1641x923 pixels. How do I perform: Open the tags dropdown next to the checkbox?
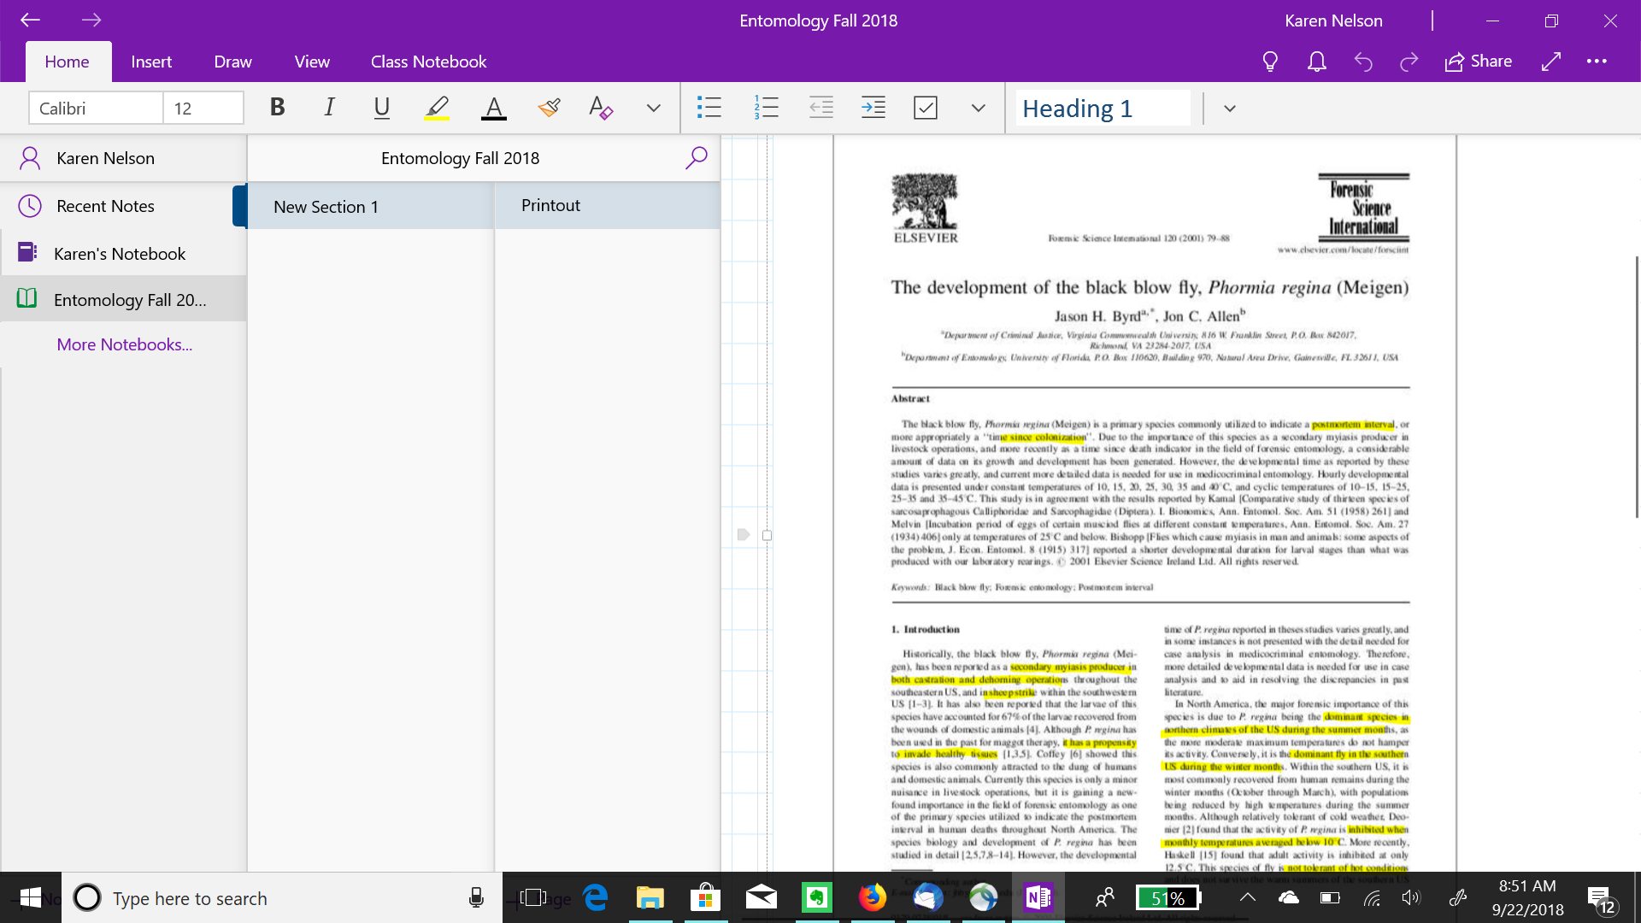tap(977, 108)
